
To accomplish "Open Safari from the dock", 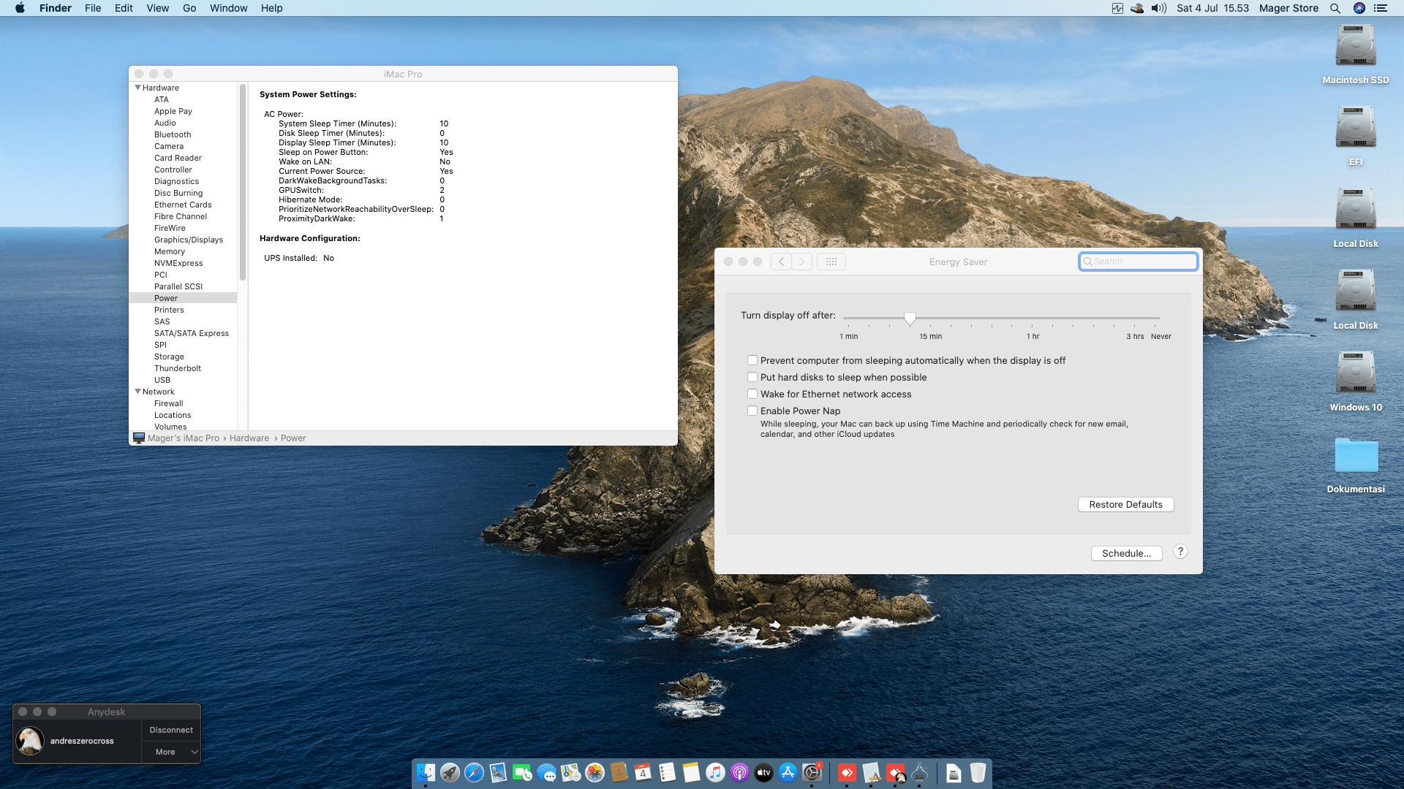I will click(x=474, y=772).
